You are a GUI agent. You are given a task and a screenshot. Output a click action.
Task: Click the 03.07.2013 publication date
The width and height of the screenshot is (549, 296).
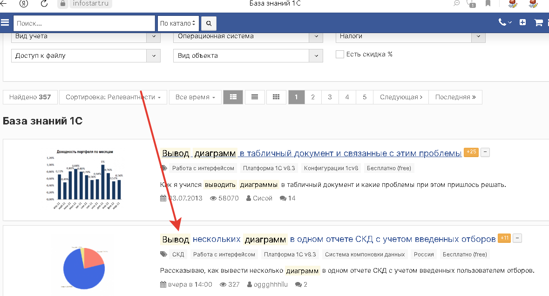click(185, 198)
